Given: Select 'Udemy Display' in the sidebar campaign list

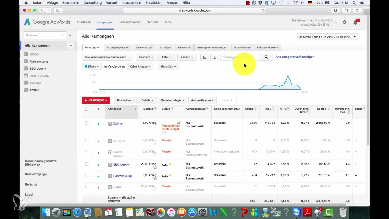Looking at the screenshot, I should (40, 75).
